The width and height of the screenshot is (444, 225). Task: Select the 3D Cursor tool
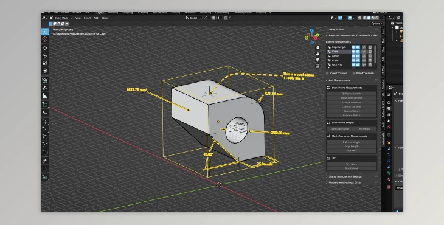[45, 40]
